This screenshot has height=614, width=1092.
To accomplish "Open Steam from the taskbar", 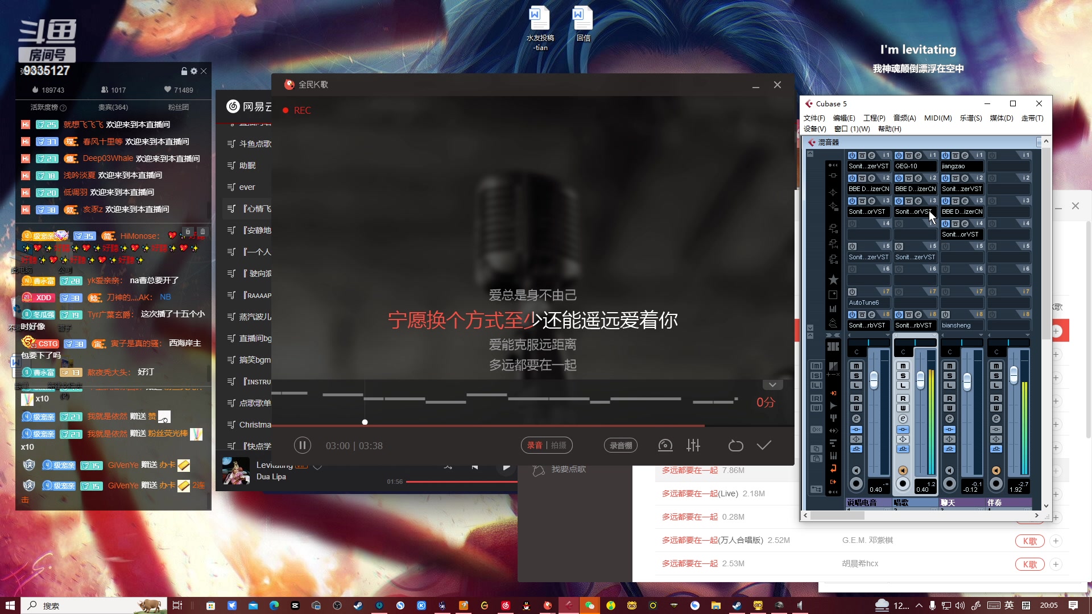I will click(x=358, y=605).
